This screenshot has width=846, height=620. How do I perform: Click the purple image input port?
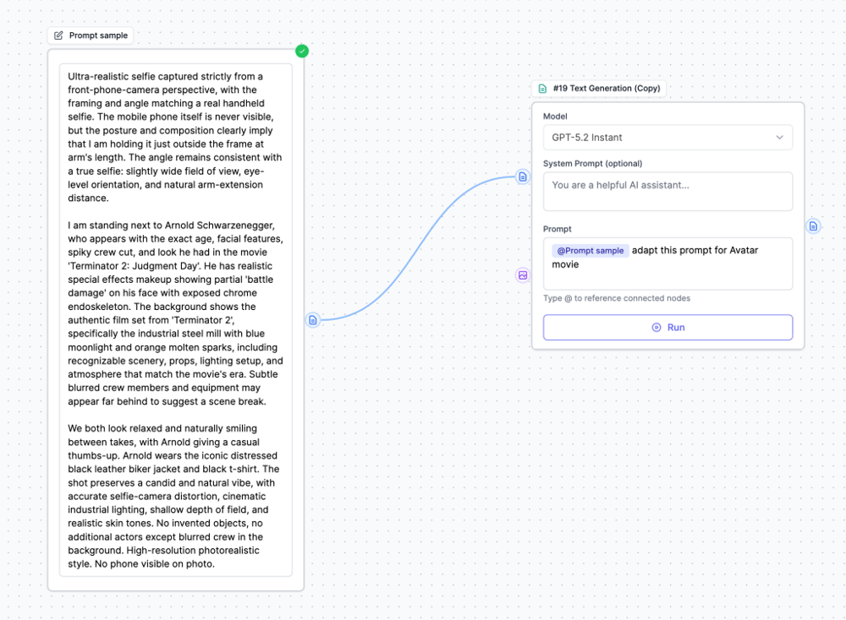[x=523, y=275]
